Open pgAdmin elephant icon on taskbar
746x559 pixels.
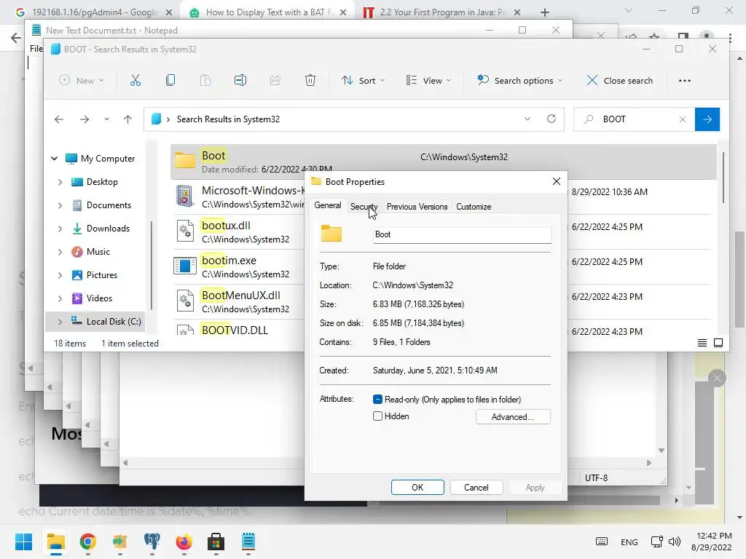pyautogui.click(x=152, y=542)
